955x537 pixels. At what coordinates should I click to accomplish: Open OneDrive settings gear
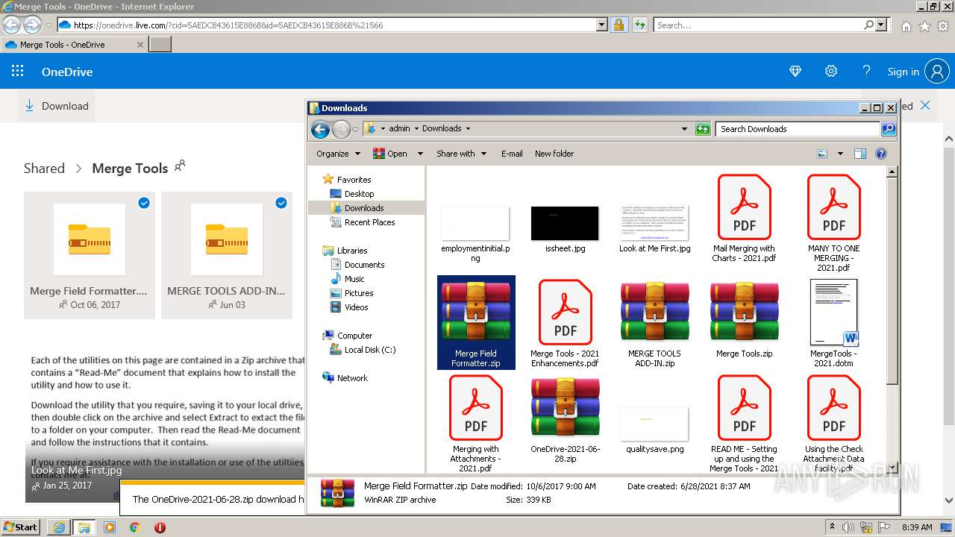(831, 72)
